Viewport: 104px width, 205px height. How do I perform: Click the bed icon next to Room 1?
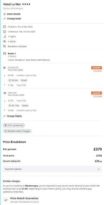(x=5, y=53)
